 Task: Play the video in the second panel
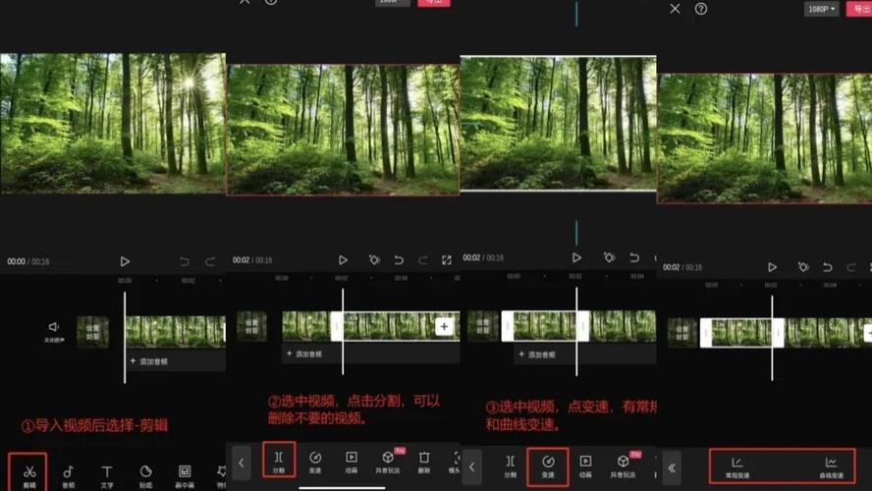pos(343,260)
